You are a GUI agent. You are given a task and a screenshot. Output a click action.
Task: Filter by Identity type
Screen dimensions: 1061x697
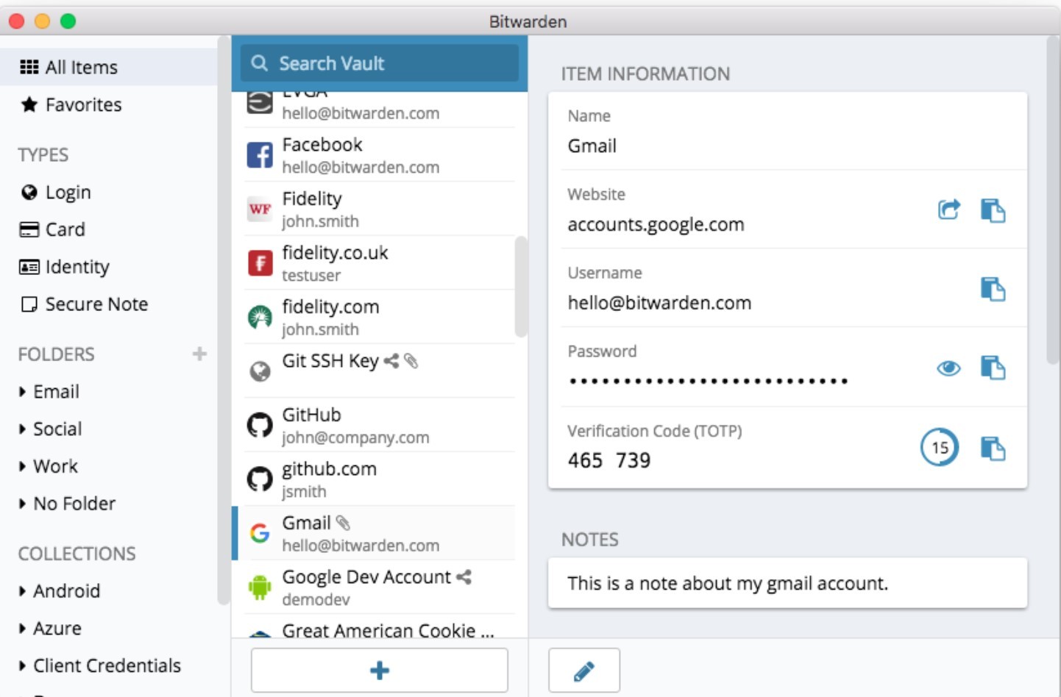point(109,267)
